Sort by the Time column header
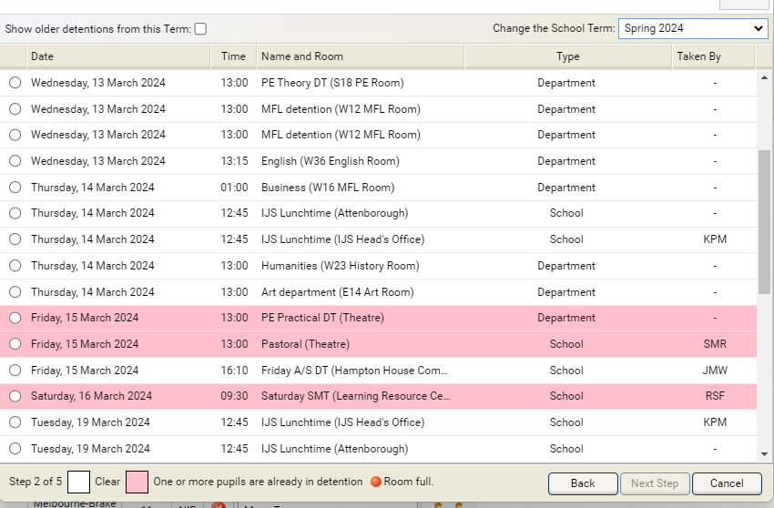Image resolution: width=774 pixels, height=508 pixels. [234, 56]
